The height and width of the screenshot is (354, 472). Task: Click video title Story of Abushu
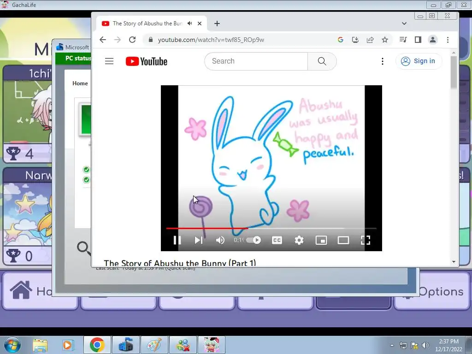tap(180, 263)
